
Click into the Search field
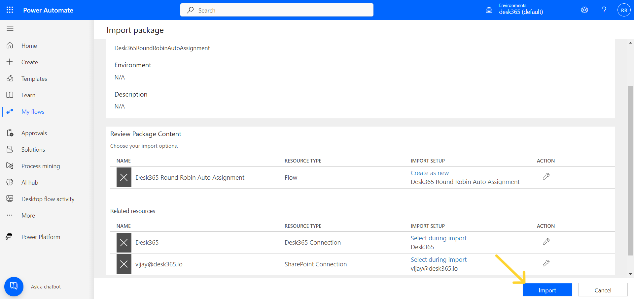277,10
